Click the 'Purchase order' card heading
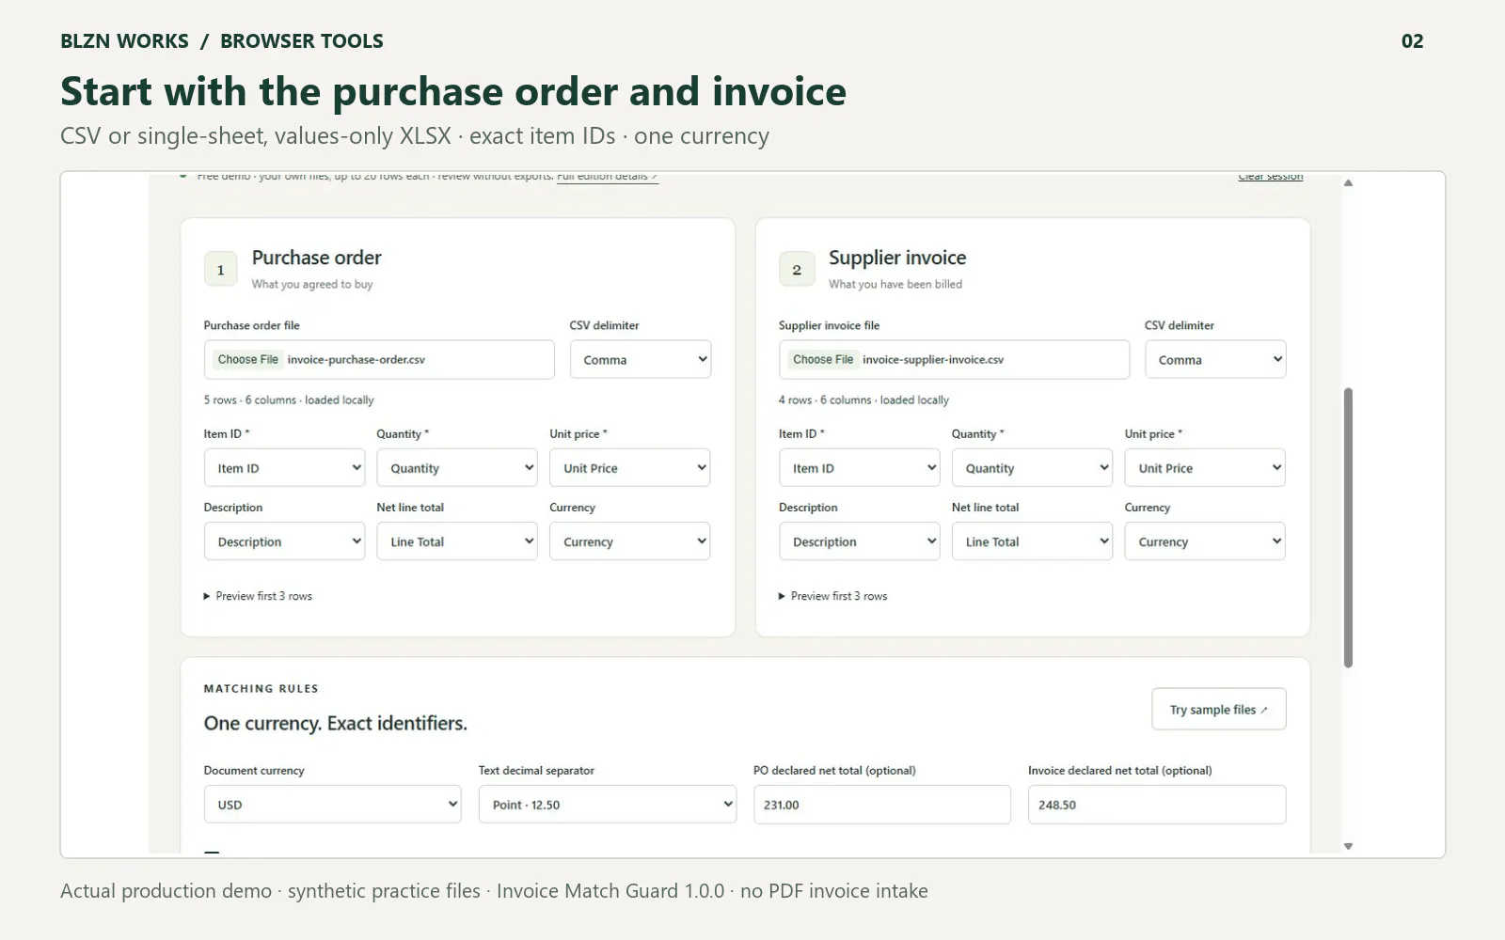 point(317,258)
